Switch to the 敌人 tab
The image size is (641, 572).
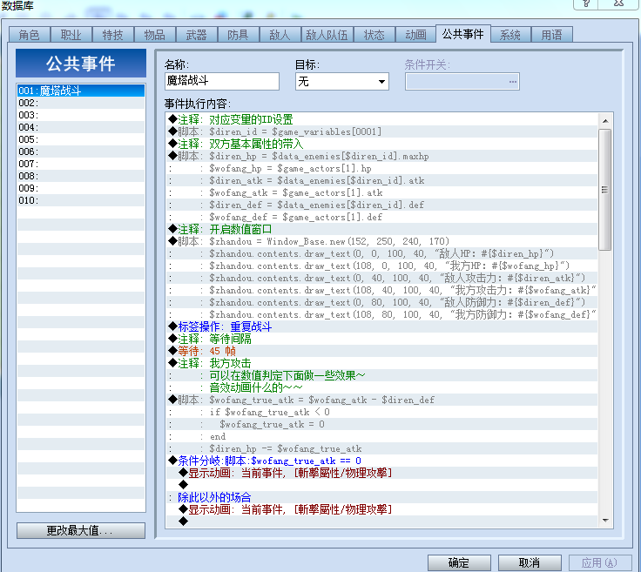click(280, 35)
